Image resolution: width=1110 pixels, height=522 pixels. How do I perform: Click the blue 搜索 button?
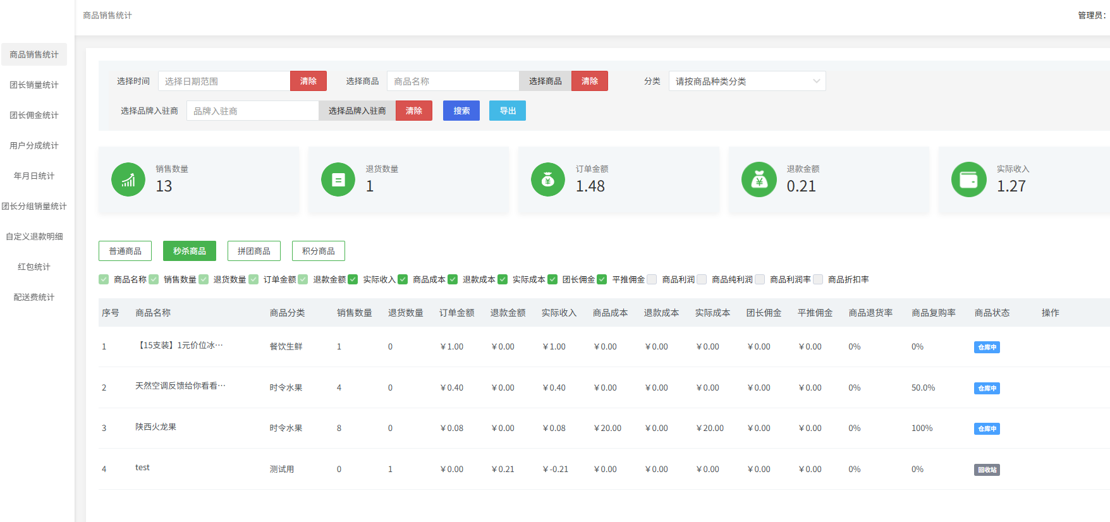pyautogui.click(x=461, y=111)
